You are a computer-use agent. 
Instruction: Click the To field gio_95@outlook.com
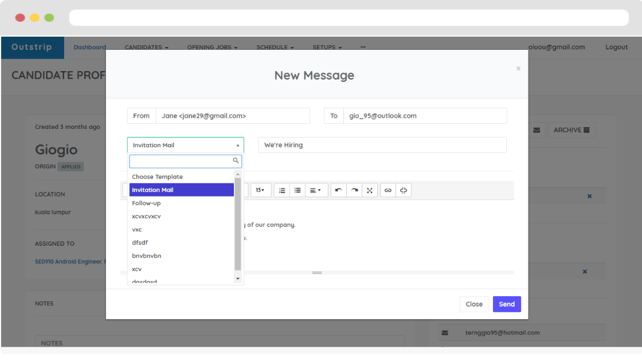click(x=425, y=116)
